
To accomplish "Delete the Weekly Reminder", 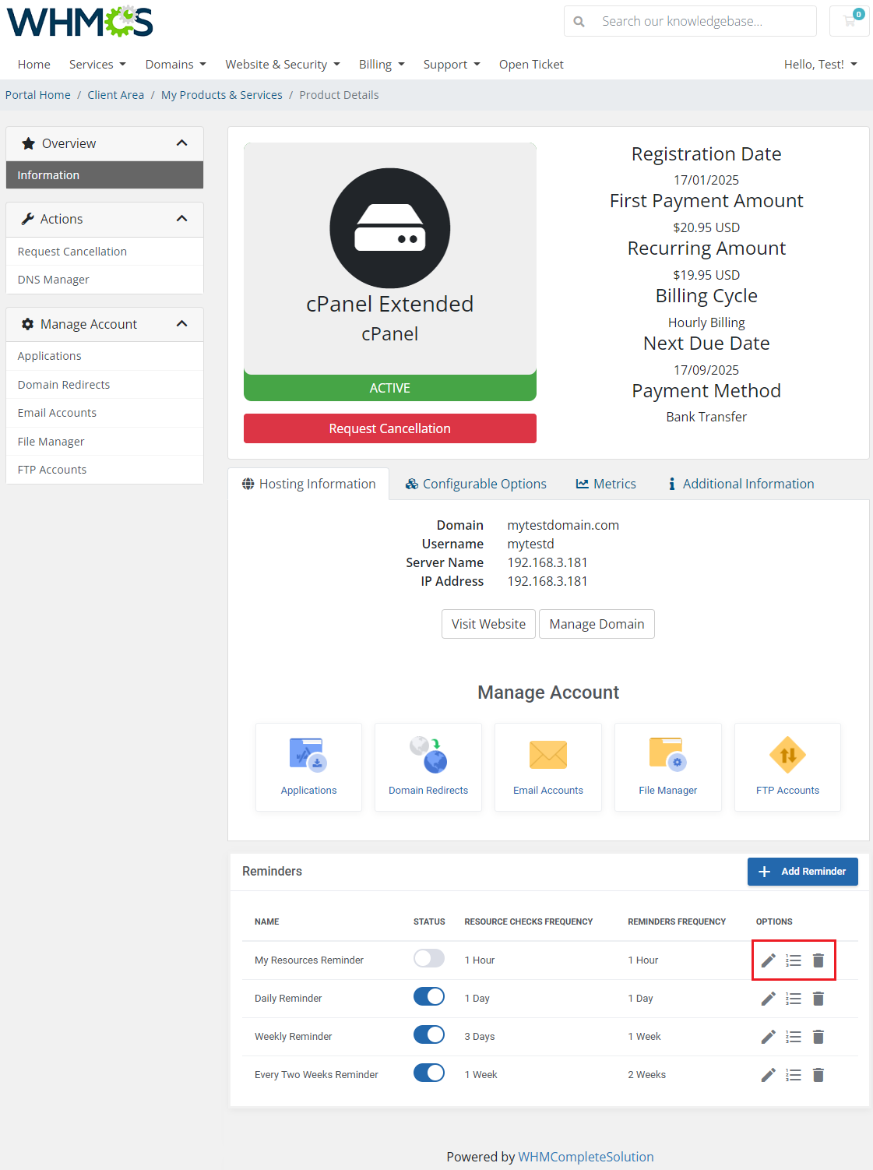I will (818, 1037).
